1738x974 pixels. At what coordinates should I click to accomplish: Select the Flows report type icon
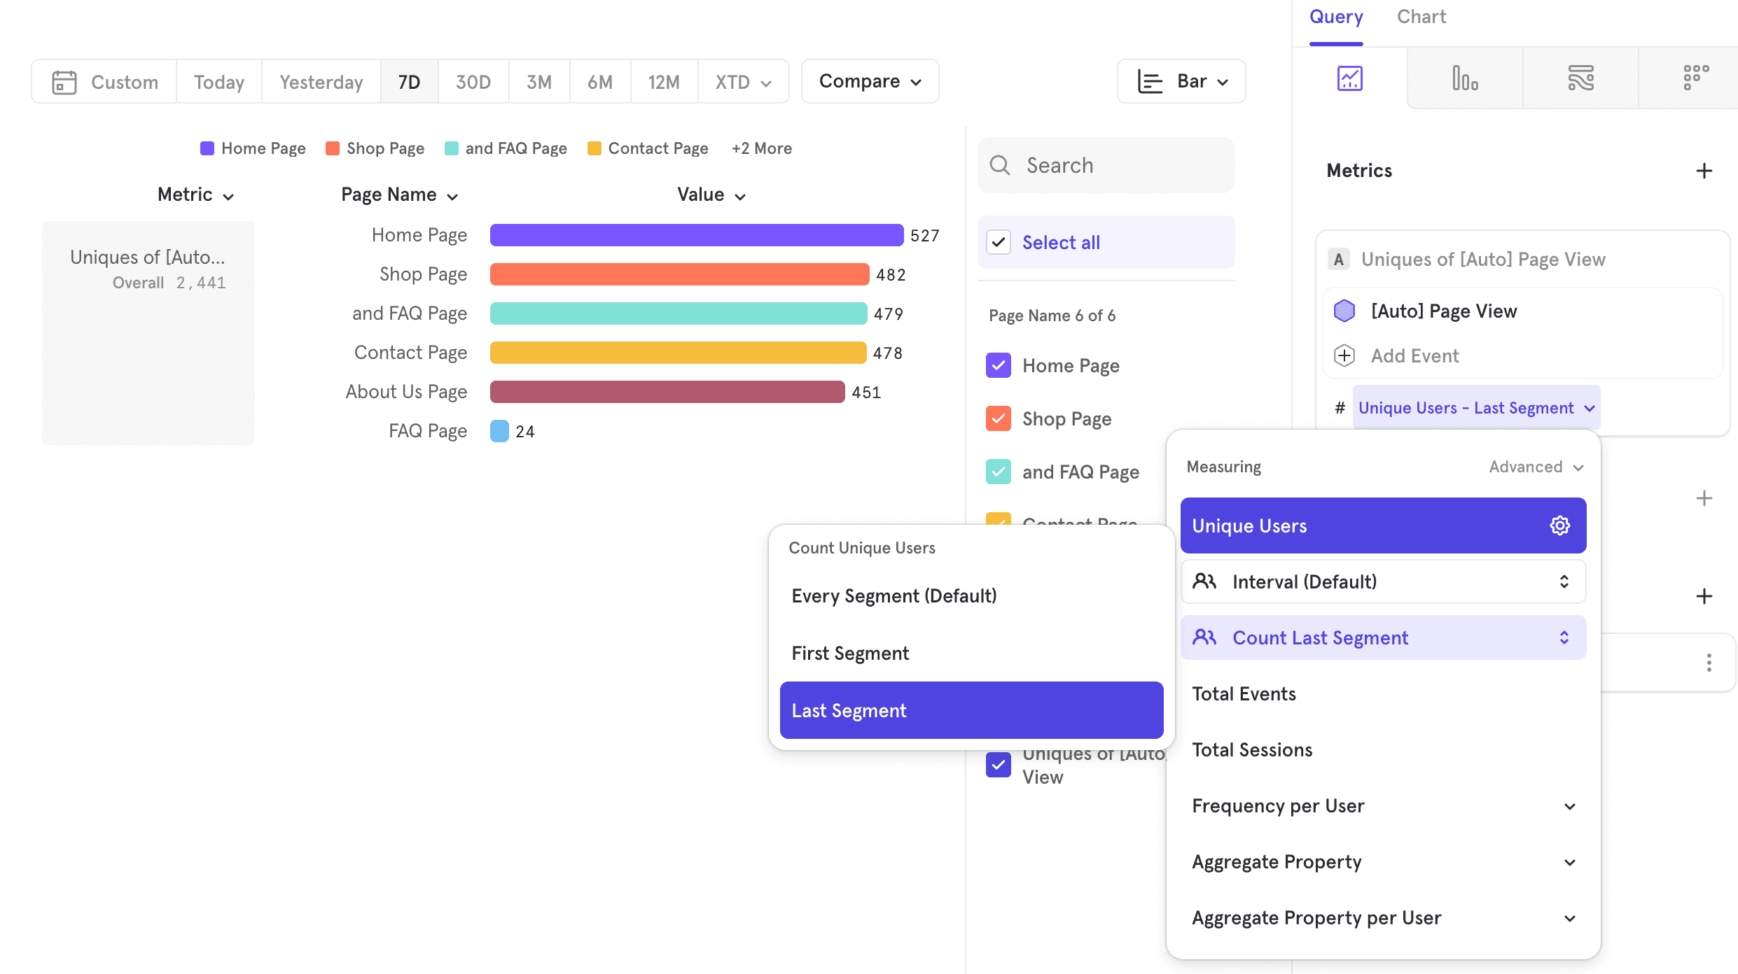[x=1580, y=78]
